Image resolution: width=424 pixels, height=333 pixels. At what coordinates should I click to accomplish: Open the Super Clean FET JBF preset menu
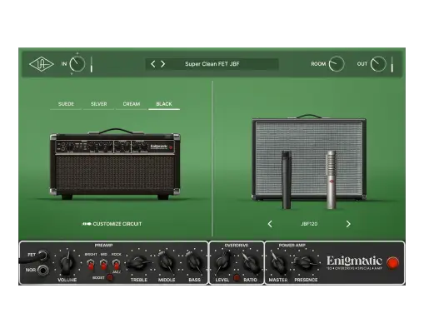(212, 64)
